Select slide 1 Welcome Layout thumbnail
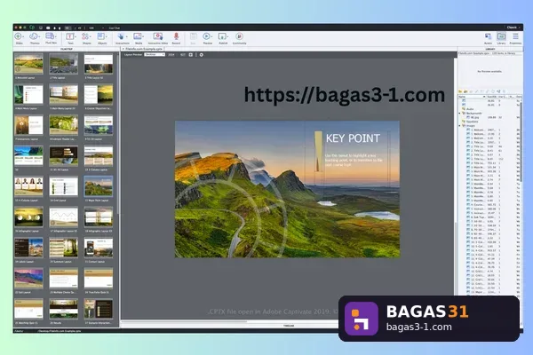 tap(29, 64)
